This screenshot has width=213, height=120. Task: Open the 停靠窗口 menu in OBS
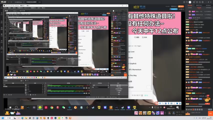[x=20, y=8]
